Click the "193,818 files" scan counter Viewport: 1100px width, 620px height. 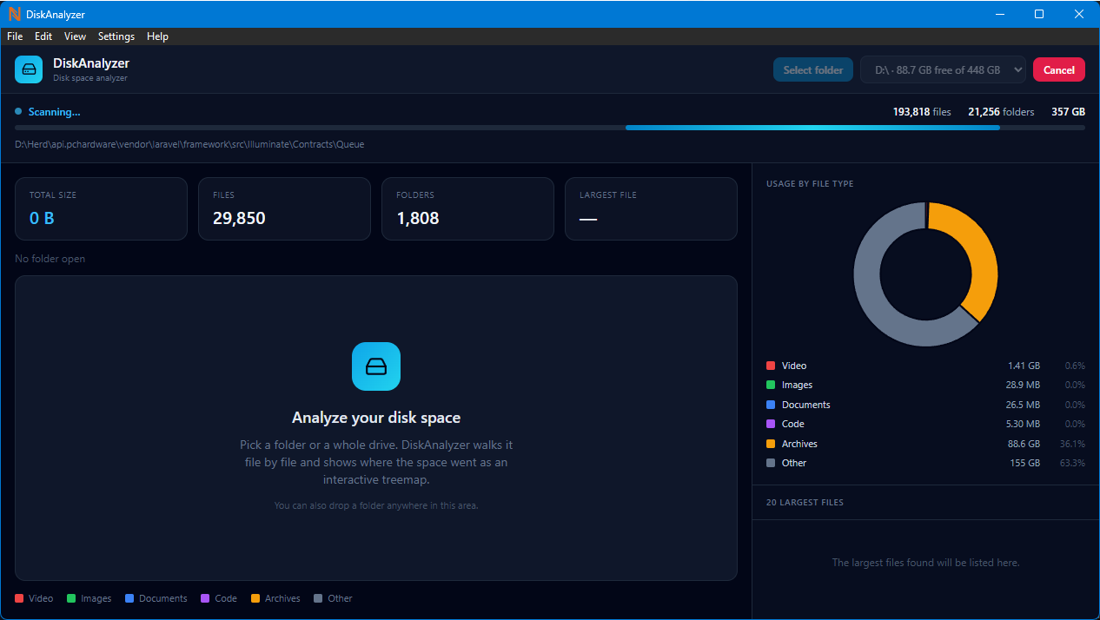(922, 112)
